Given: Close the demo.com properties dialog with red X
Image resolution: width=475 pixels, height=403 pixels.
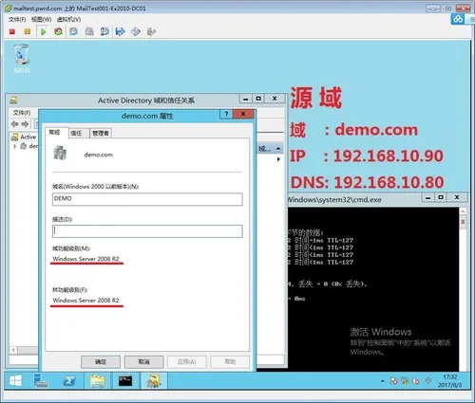Looking at the screenshot, I should tap(243, 114).
